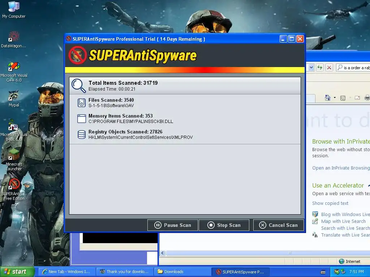
Task: Click the Browse with InPrivate heading
Action: [341, 141]
